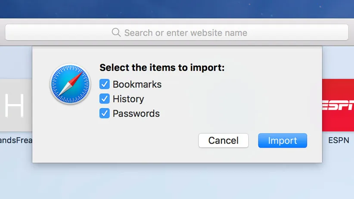Click the Safari compass icon in the dialog
This screenshot has width=354, height=199.
[70, 84]
